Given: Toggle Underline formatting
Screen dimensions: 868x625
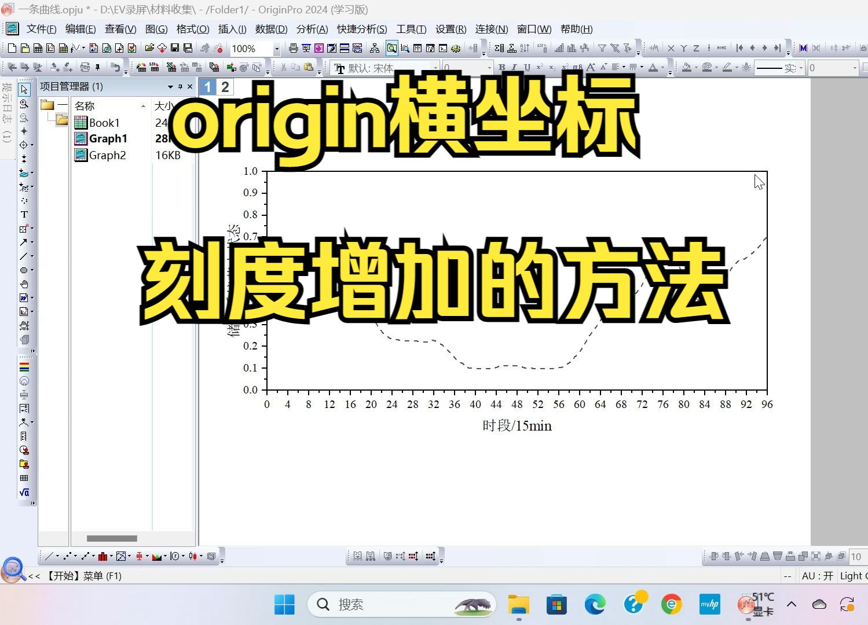Looking at the screenshot, I should click(527, 68).
